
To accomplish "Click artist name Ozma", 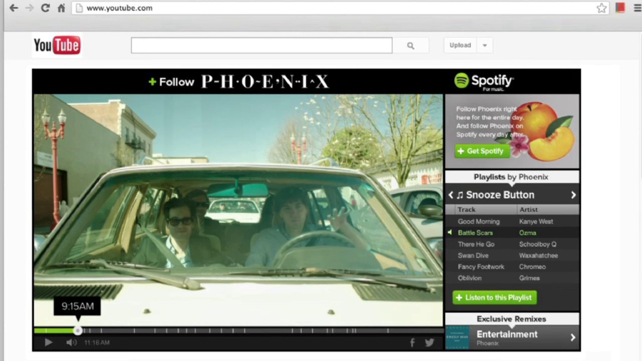I will tap(528, 233).
